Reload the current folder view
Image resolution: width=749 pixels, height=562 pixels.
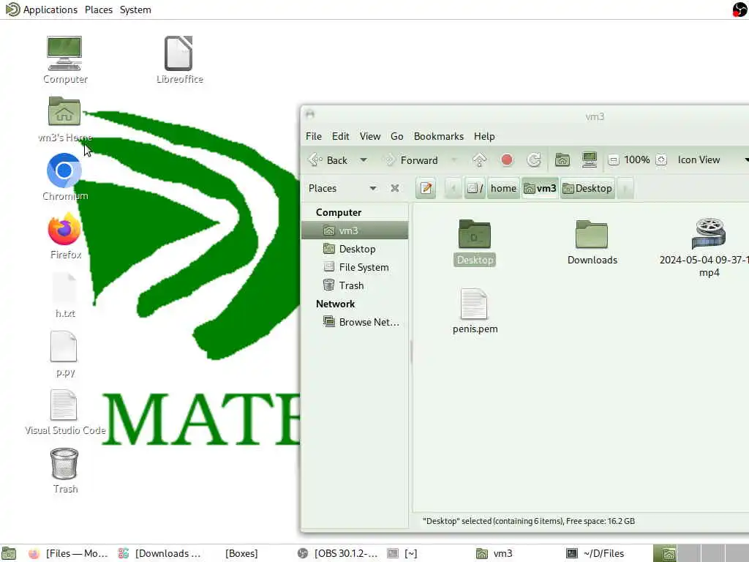point(534,160)
